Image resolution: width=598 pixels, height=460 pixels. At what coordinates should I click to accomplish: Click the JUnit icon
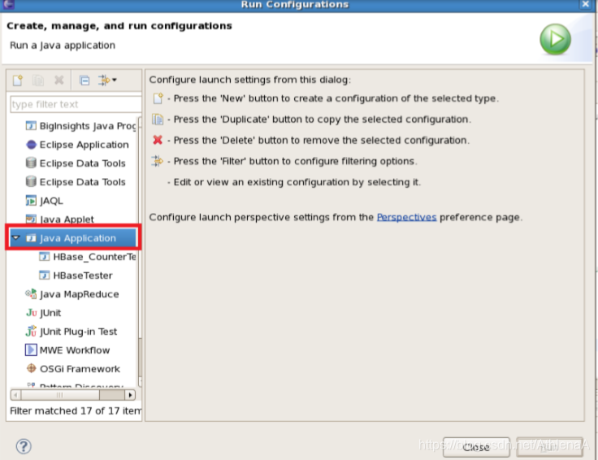click(x=31, y=313)
